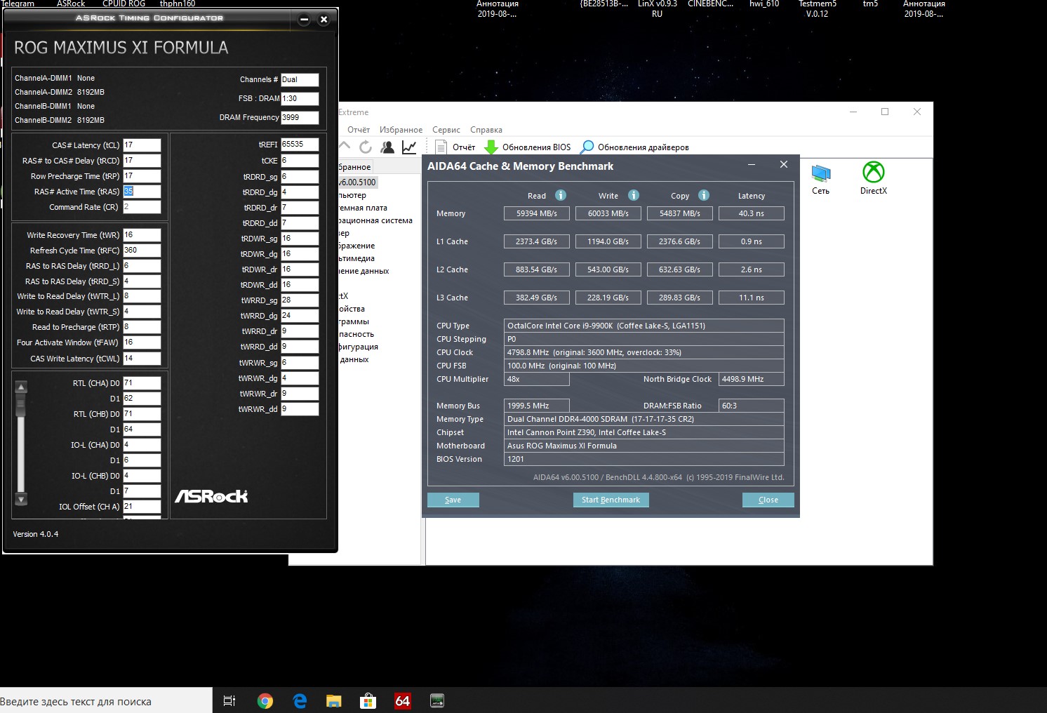
Task: Click the L3 Cache Latency value 11.1 ns
Action: click(752, 298)
